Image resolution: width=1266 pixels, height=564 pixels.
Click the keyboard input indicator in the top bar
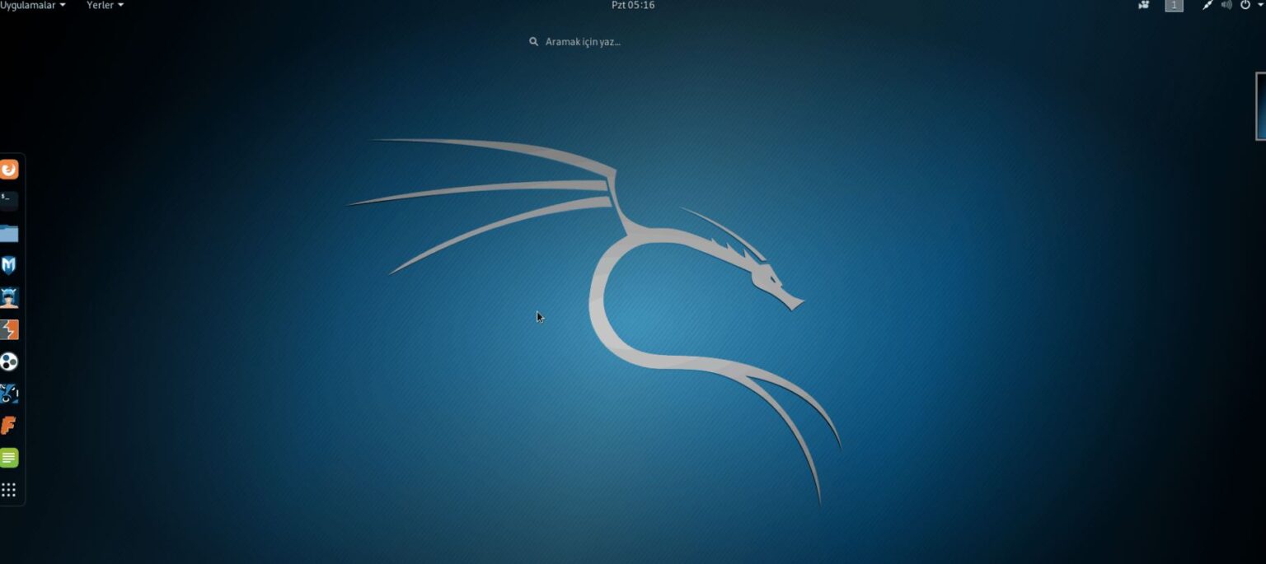tap(1207, 5)
